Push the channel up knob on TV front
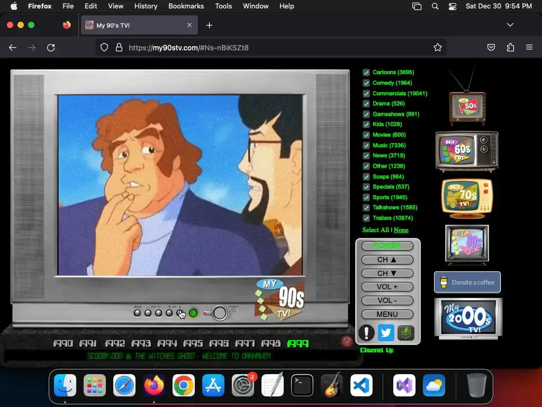Image resolution: width=542 pixels, height=407 pixels. pos(180,313)
